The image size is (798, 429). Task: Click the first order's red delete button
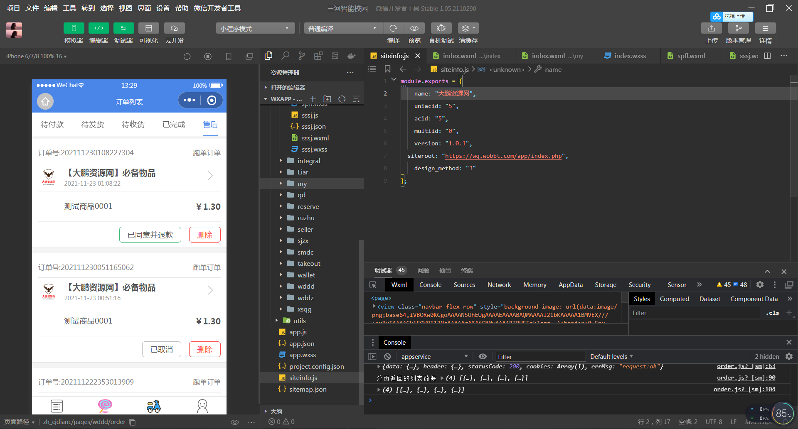(x=204, y=235)
